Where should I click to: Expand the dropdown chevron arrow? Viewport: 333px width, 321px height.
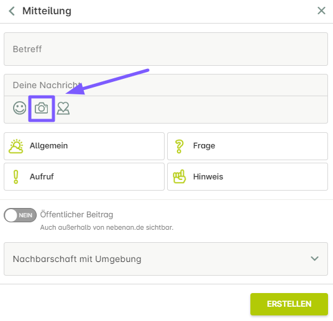[314, 258]
